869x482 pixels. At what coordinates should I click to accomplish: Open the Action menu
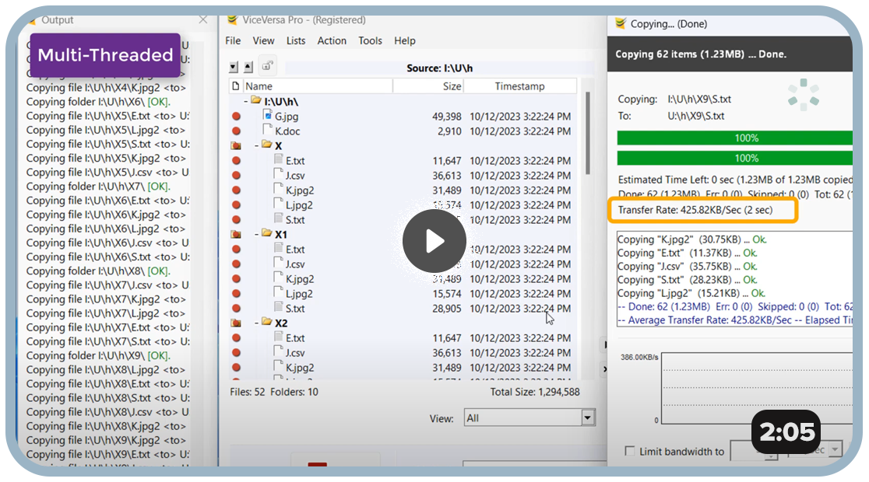(x=332, y=40)
